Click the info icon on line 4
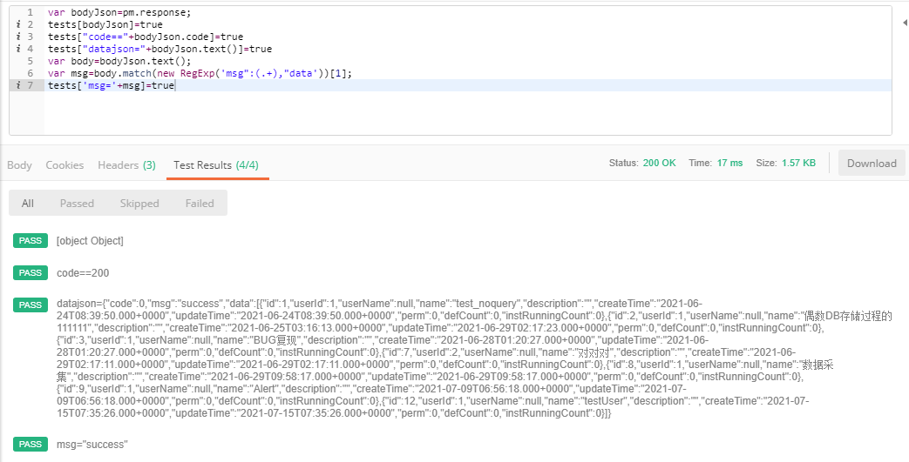 pos(18,49)
